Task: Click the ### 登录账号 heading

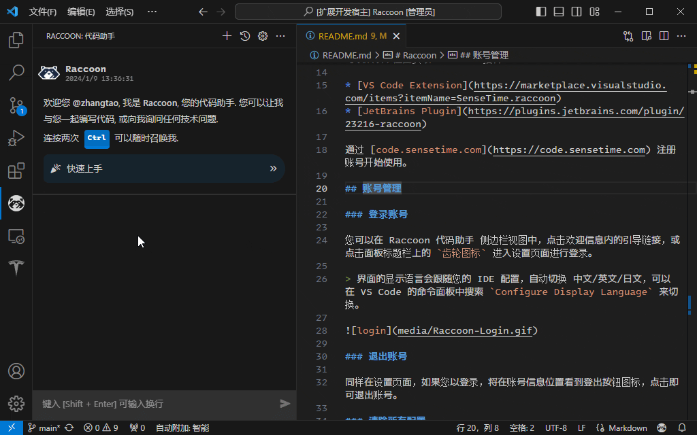Action: click(376, 214)
